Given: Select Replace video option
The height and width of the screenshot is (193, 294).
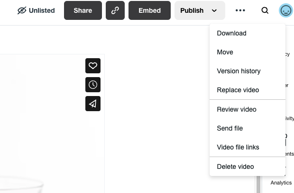Looking at the screenshot, I should click(238, 90).
